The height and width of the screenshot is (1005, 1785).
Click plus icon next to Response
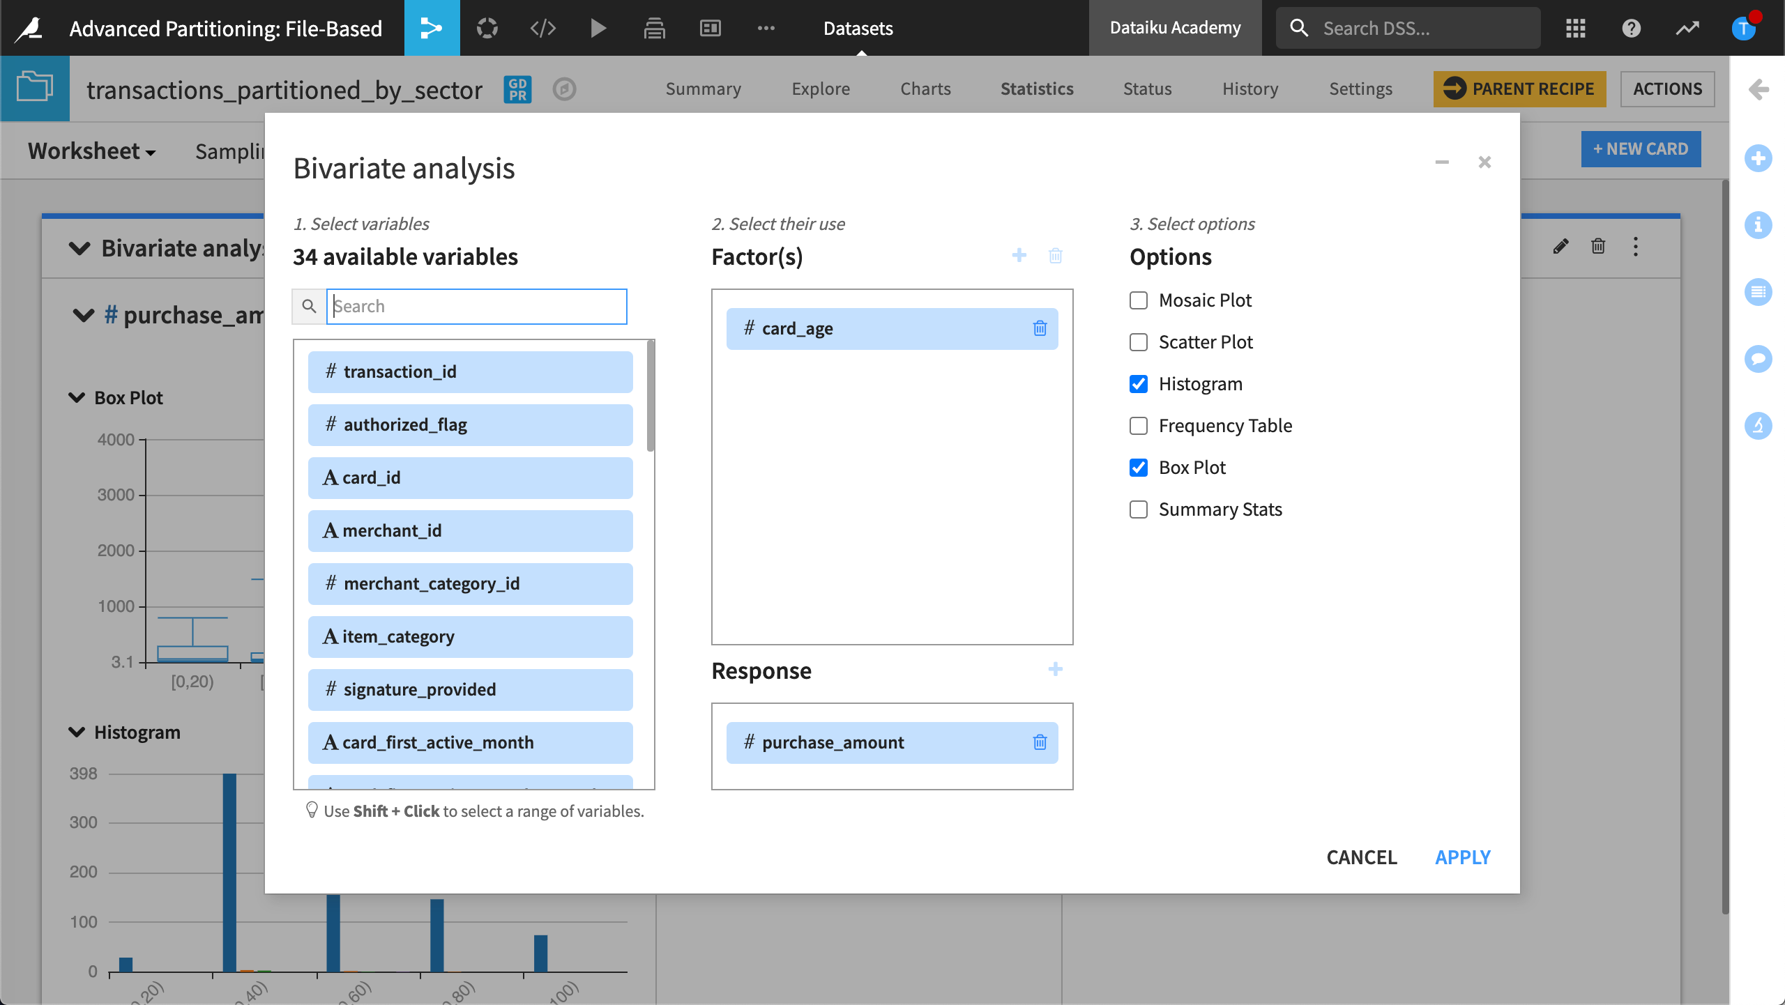(1055, 670)
